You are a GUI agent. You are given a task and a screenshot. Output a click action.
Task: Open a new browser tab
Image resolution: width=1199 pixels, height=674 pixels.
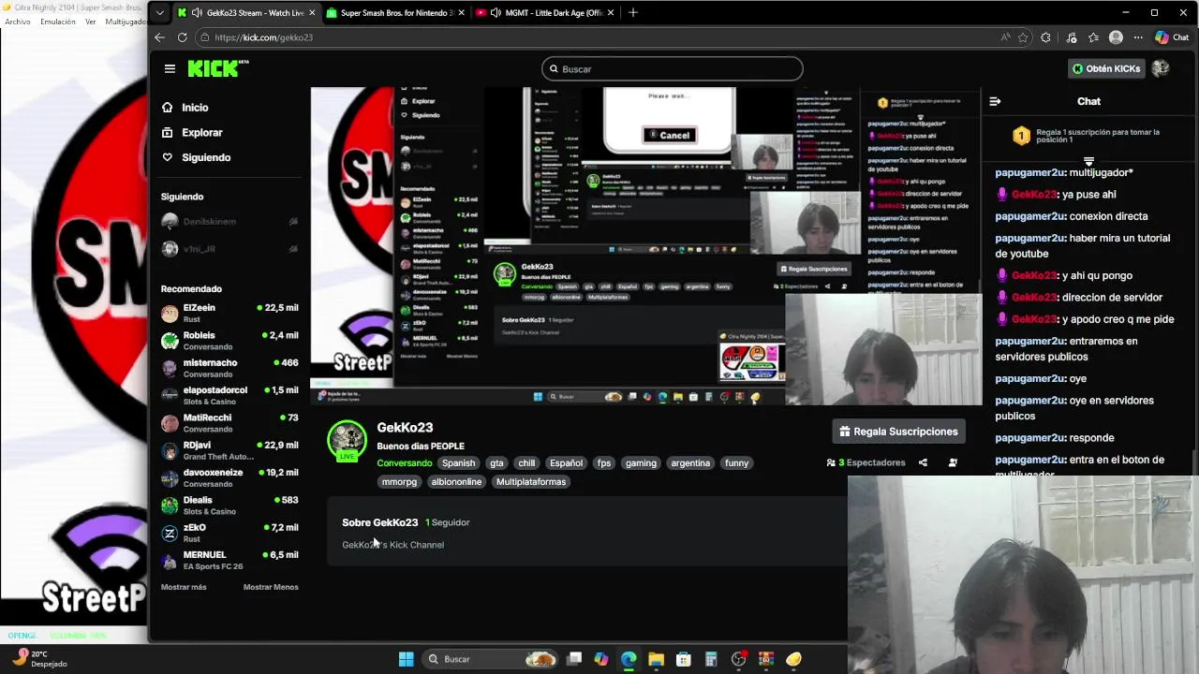coord(633,13)
